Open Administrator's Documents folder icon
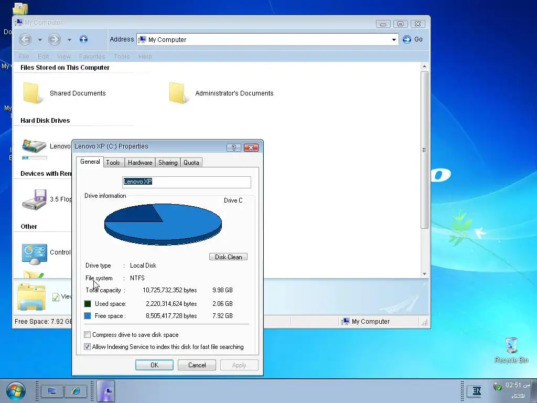 [178, 93]
